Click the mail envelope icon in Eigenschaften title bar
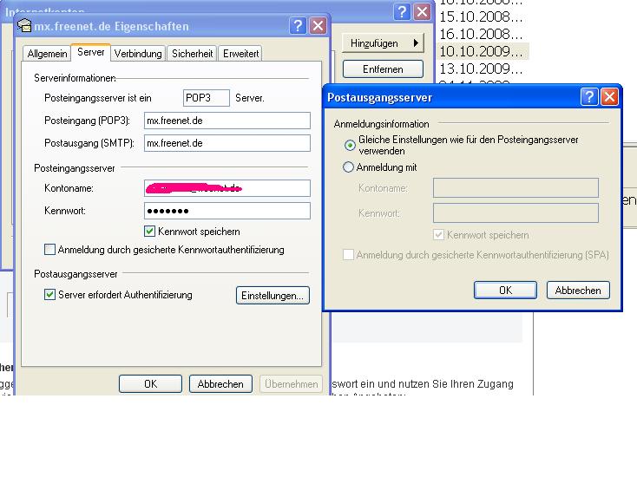 pyautogui.click(x=24, y=25)
